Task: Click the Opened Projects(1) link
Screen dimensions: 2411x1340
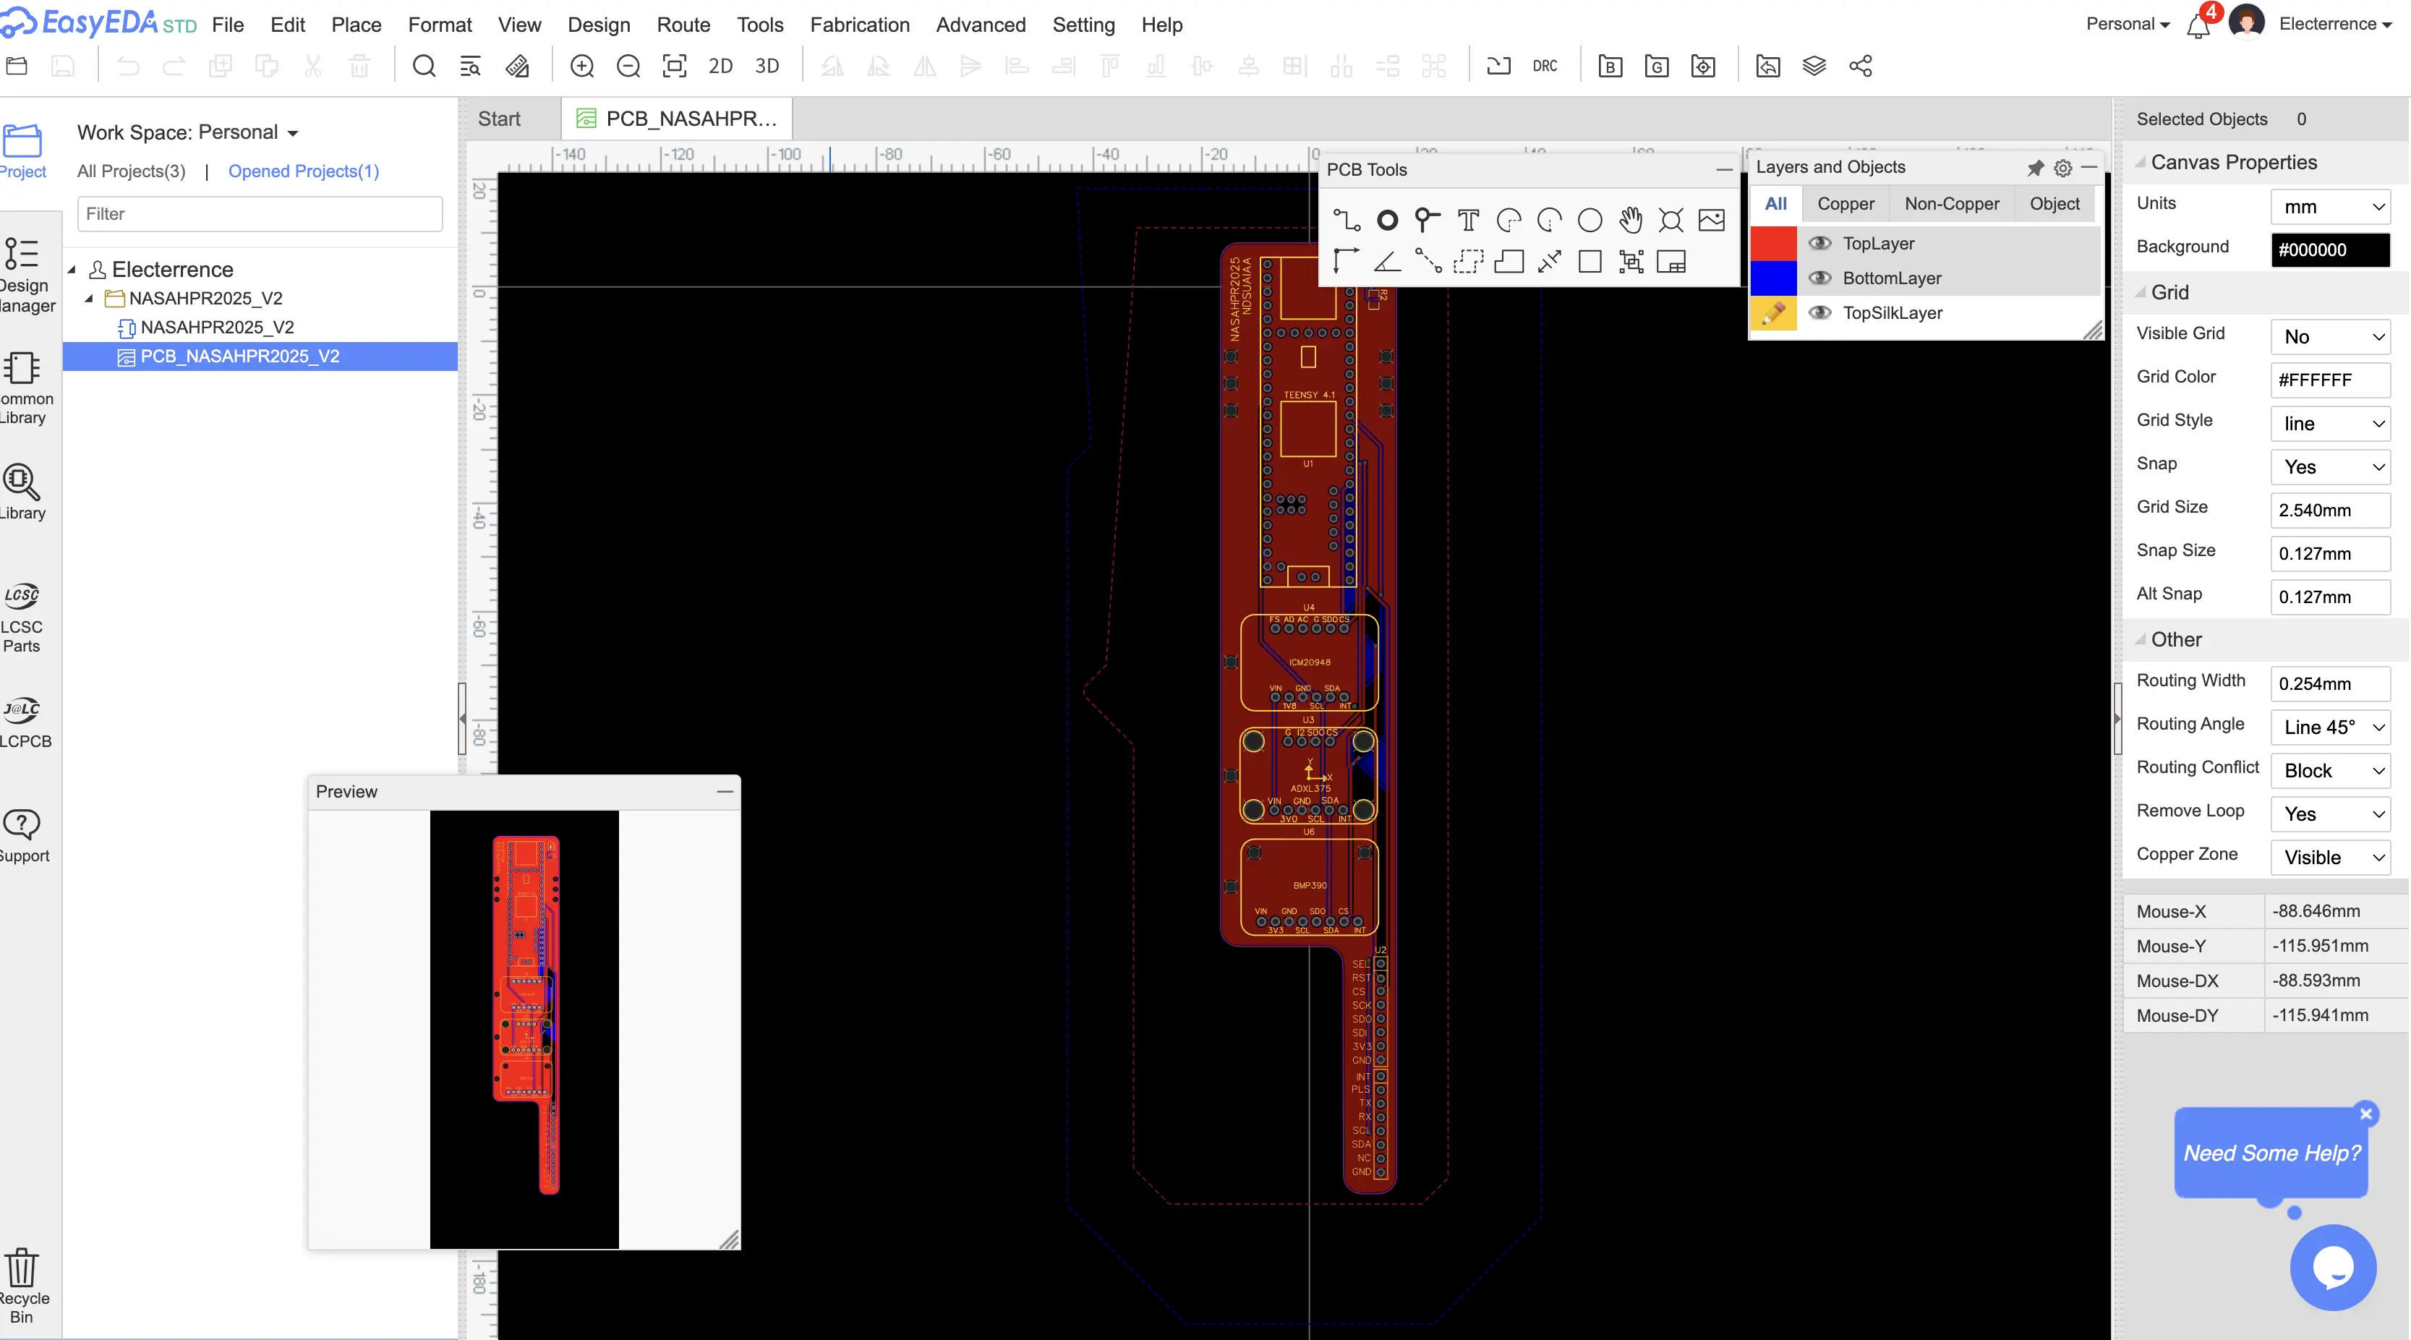Action: click(x=303, y=171)
